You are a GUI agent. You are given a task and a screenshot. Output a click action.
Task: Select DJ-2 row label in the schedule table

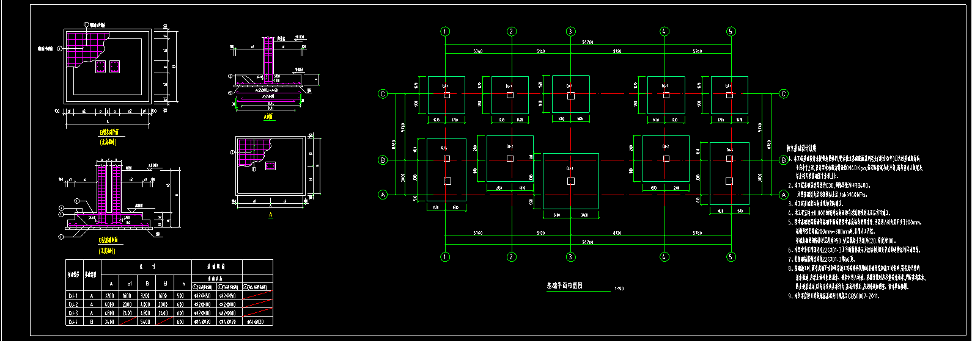[x=73, y=304]
